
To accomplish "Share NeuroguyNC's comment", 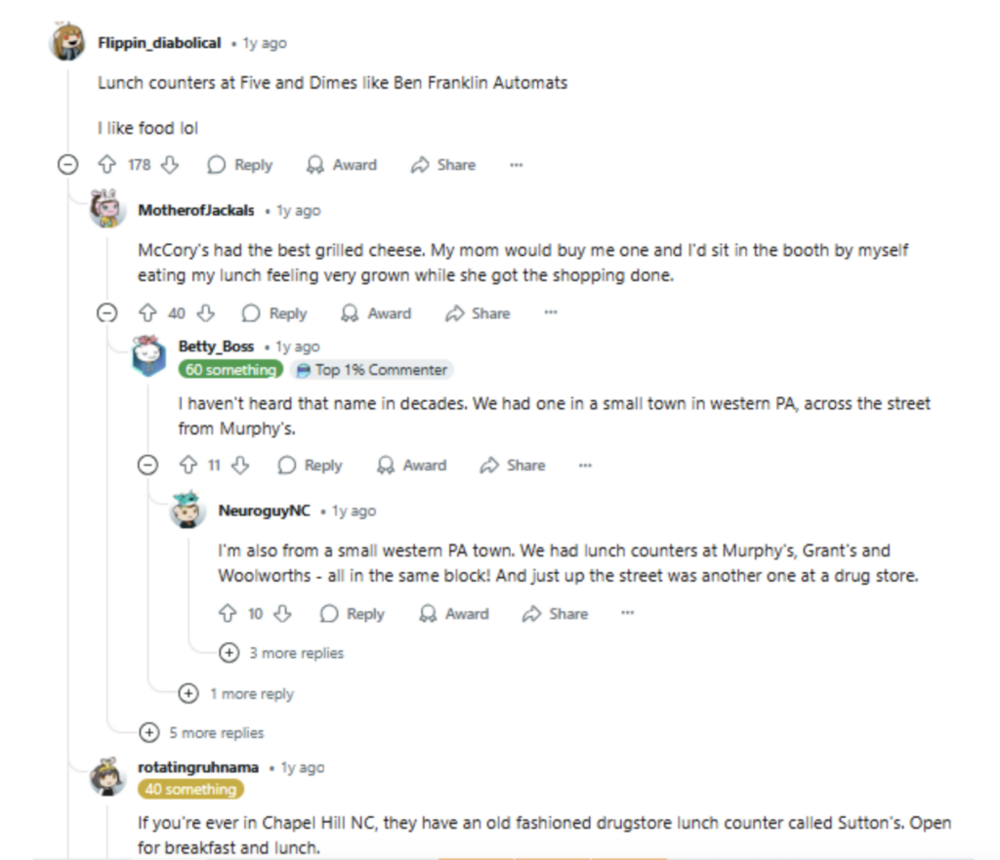I will tap(555, 614).
